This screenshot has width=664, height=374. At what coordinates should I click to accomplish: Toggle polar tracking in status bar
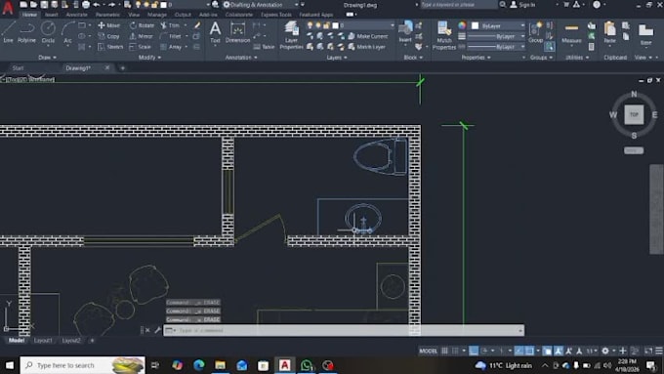pos(484,351)
